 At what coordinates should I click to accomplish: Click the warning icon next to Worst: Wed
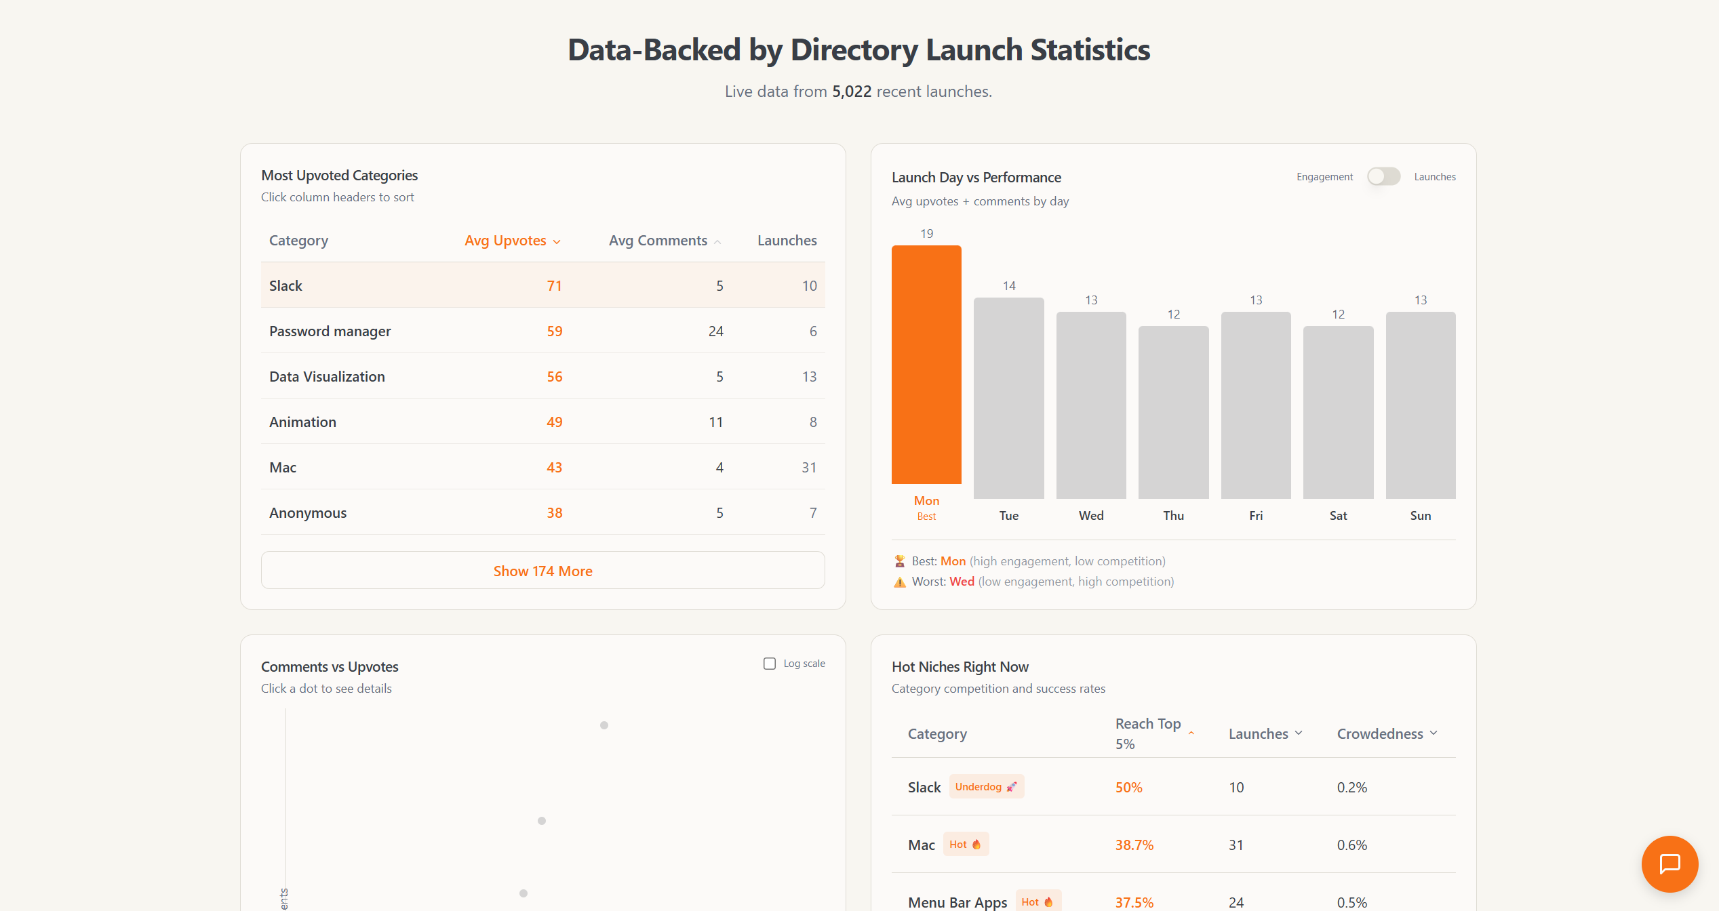[x=898, y=582]
